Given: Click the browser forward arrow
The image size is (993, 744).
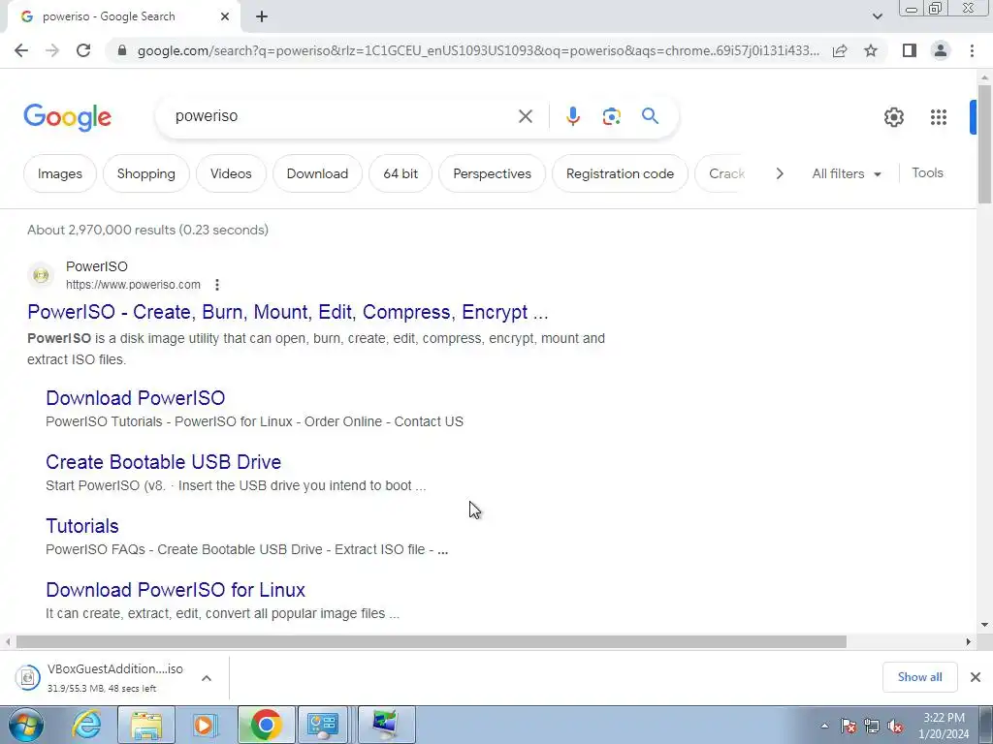Looking at the screenshot, I should (x=52, y=50).
